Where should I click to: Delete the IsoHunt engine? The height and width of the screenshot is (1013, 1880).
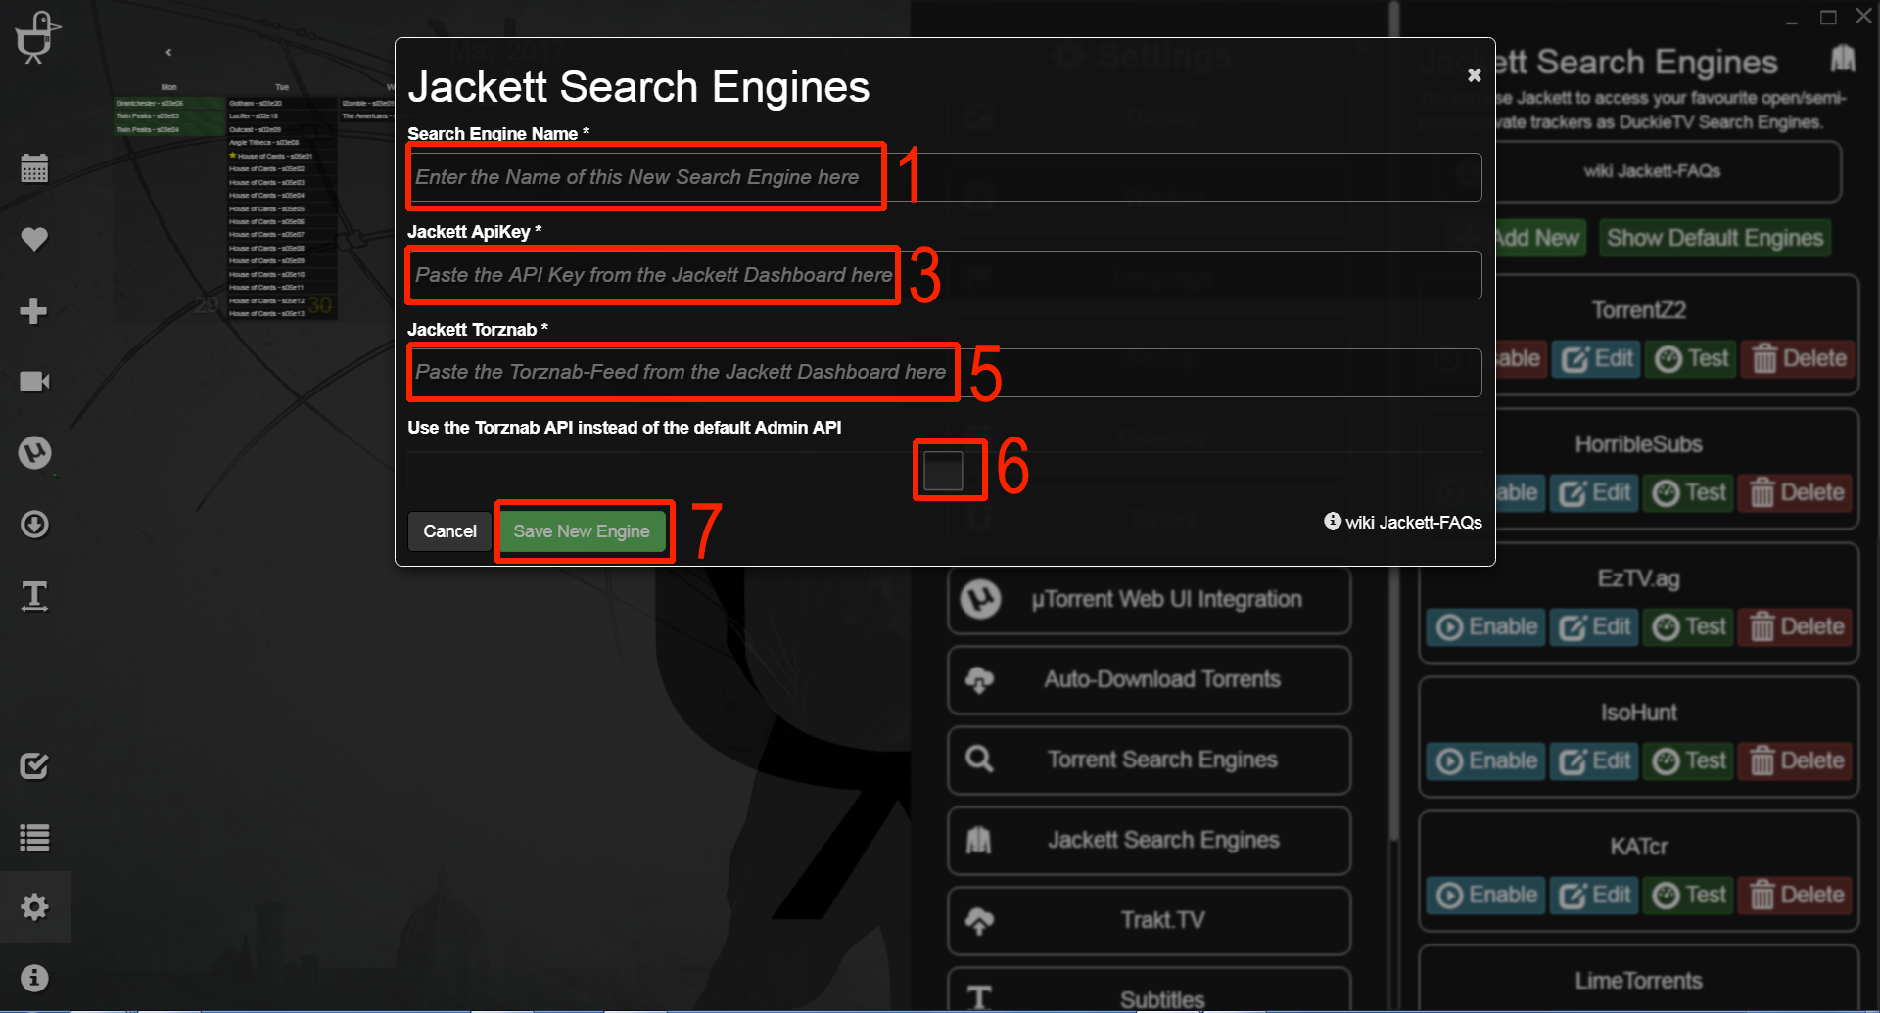click(1796, 761)
